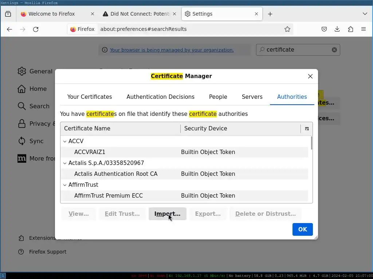373x279 pixels.
Task: Sort by Security Device column header
Action: tap(240, 128)
